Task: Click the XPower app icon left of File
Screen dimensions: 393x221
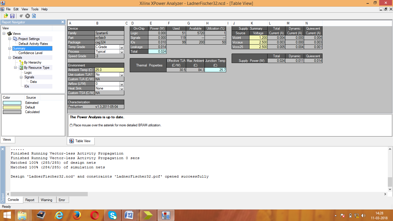Action: [2, 9]
